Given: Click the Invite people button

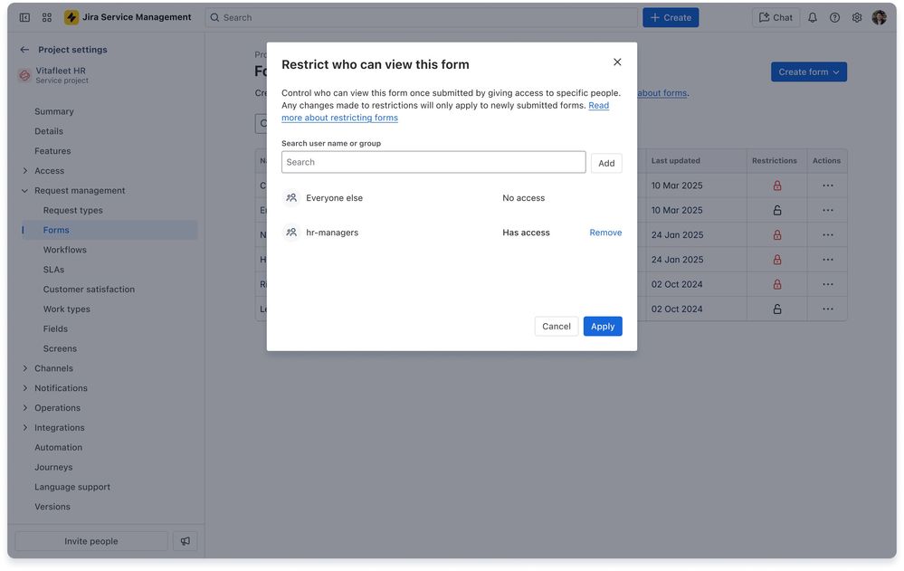Looking at the screenshot, I should coord(91,541).
